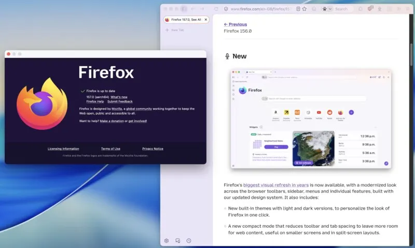Open sidebar settings gear icon
The height and width of the screenshot is (248, 415).
coord(167,241)
